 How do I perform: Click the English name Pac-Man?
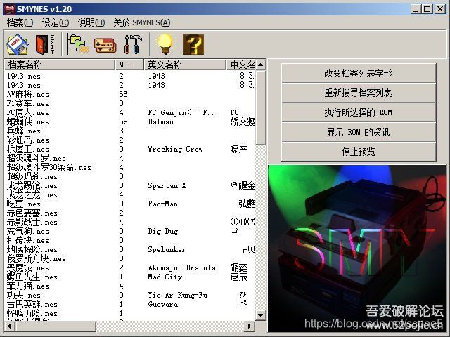162,204
